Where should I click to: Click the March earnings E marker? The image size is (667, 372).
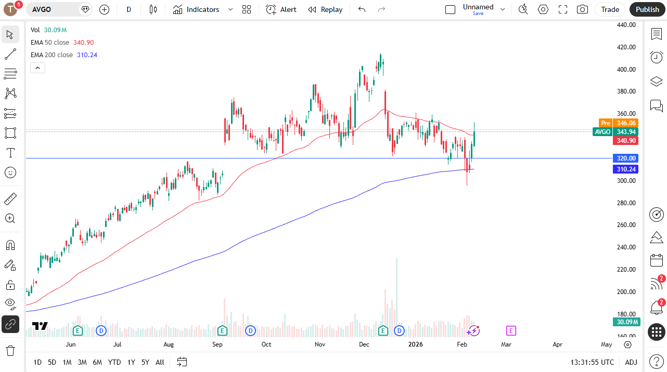click(511, 330)
